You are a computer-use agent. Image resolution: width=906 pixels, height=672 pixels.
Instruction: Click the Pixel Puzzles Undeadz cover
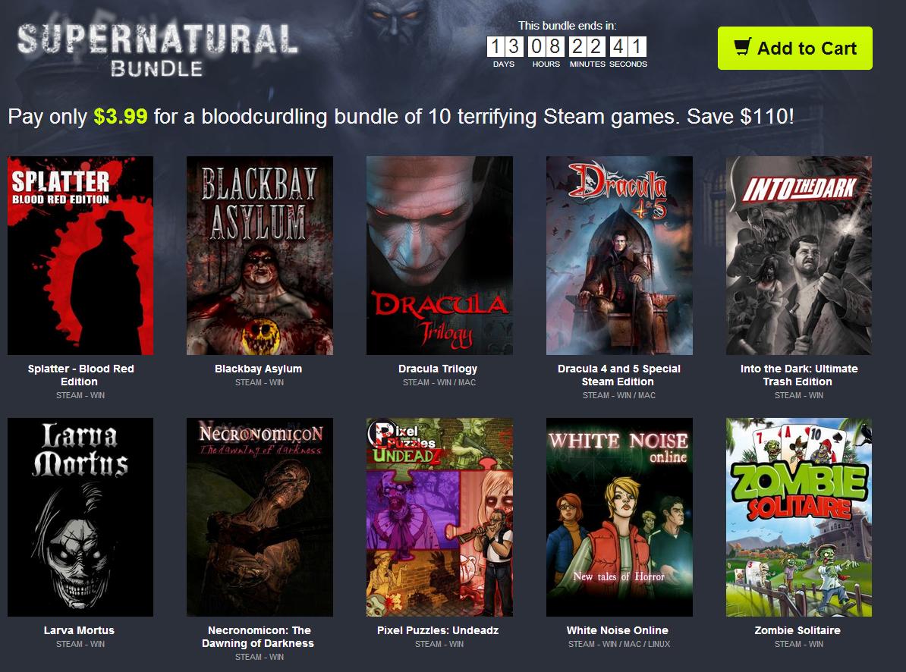[x=439, y=517]
